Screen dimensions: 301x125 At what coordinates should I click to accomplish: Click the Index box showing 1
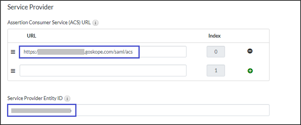(x=216, y=71)
